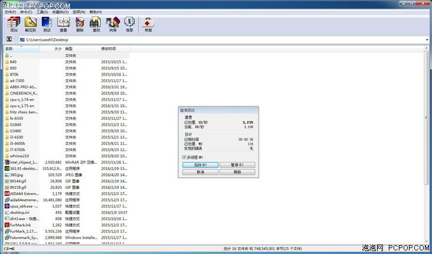The width and height of the screenshot is (432, 254).
Task: Click the 帮助 (Help) button in dialog
Action: 237,172
